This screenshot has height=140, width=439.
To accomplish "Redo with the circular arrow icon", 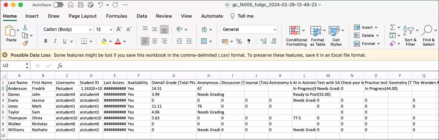I will point(115,5).
